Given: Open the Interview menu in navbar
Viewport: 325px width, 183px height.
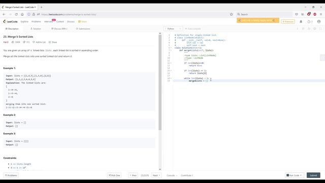Looking at the screenshot, I should [48, 21].
